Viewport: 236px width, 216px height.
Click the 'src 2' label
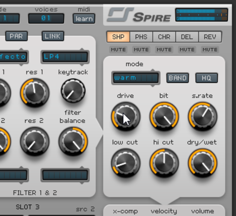85,209
